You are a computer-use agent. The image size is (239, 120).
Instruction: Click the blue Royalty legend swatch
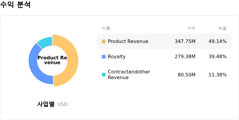pyautogui.click(x=104, y=57)
